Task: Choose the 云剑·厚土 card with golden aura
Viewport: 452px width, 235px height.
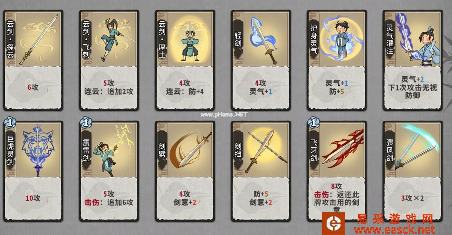Action: (x=185, y=60)
